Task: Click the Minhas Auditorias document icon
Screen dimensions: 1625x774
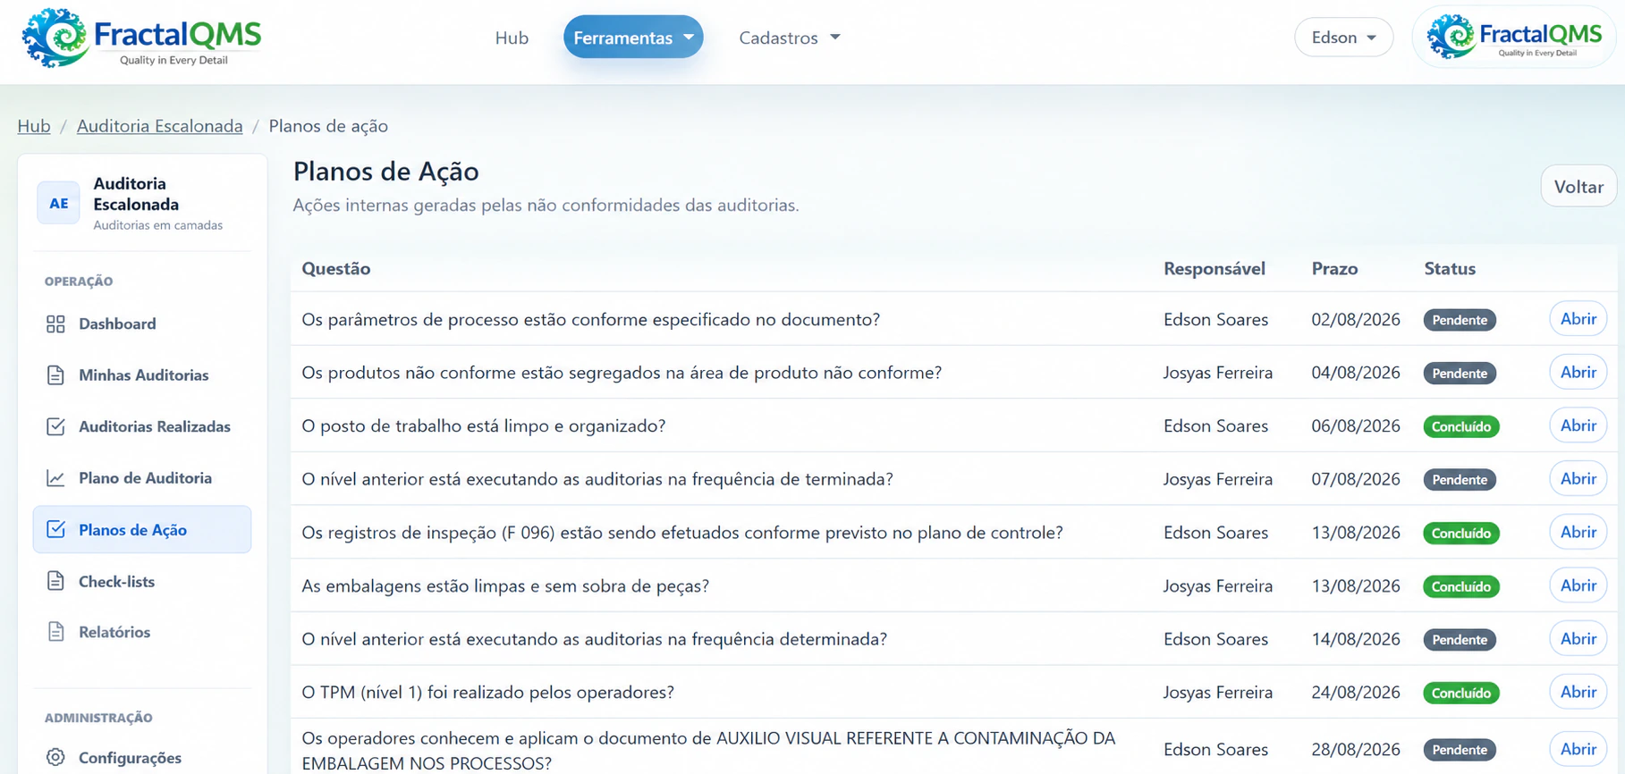Action: click(55, 375)
